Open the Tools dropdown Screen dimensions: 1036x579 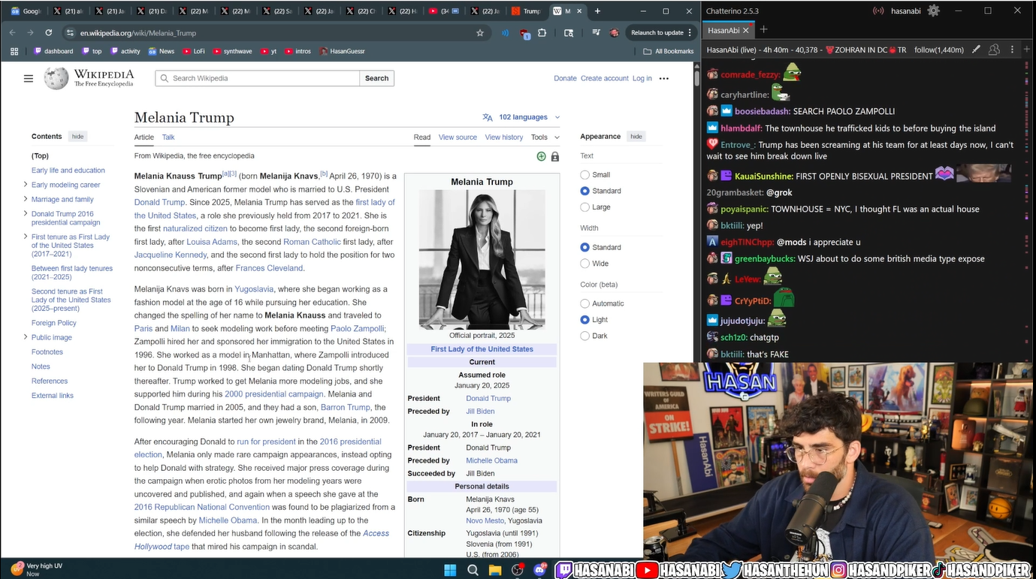click(x=545, y=137)
